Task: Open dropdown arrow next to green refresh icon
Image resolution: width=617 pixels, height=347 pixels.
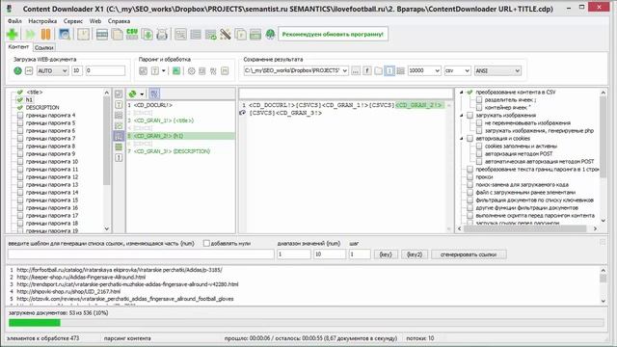Action: 142,94
